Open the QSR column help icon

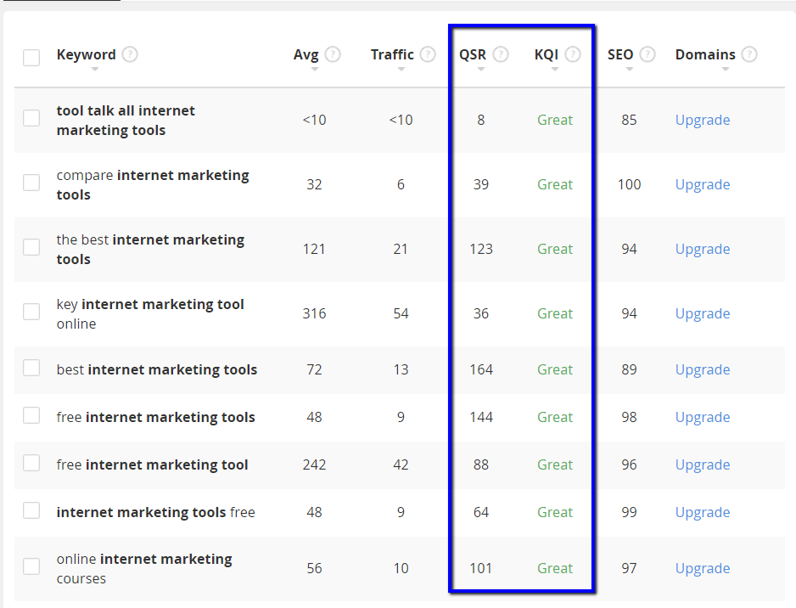[x=501, y=53]
